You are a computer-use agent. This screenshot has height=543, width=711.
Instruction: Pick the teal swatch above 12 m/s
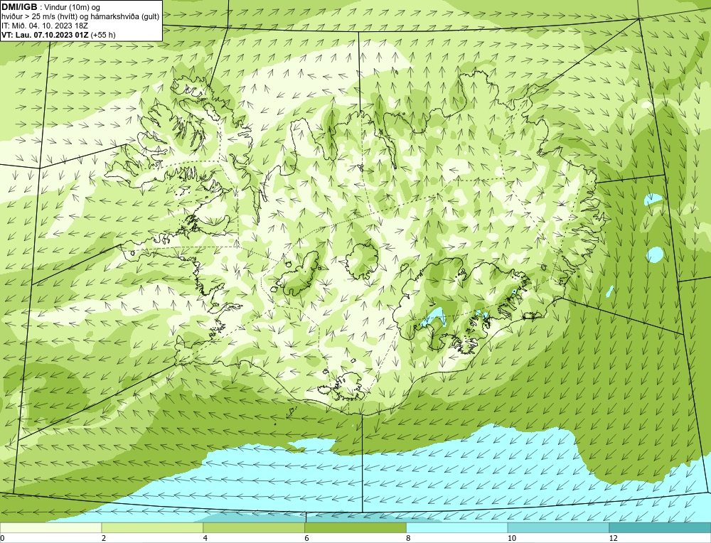pyautogui.click(x=660, y=527)
